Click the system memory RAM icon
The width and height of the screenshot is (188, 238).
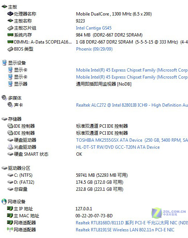tap(10, 35)
